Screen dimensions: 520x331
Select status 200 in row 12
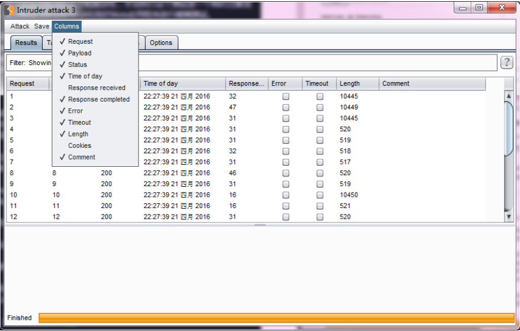(106, 217)
